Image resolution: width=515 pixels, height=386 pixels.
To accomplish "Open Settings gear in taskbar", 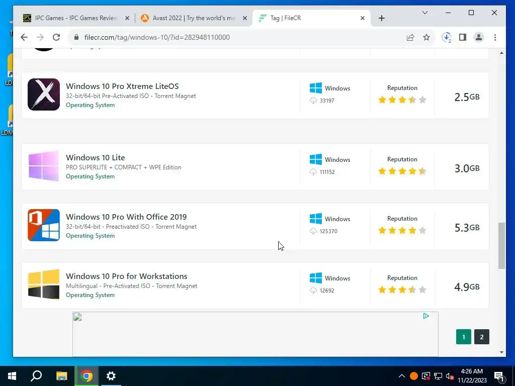I will click(111, 376).
